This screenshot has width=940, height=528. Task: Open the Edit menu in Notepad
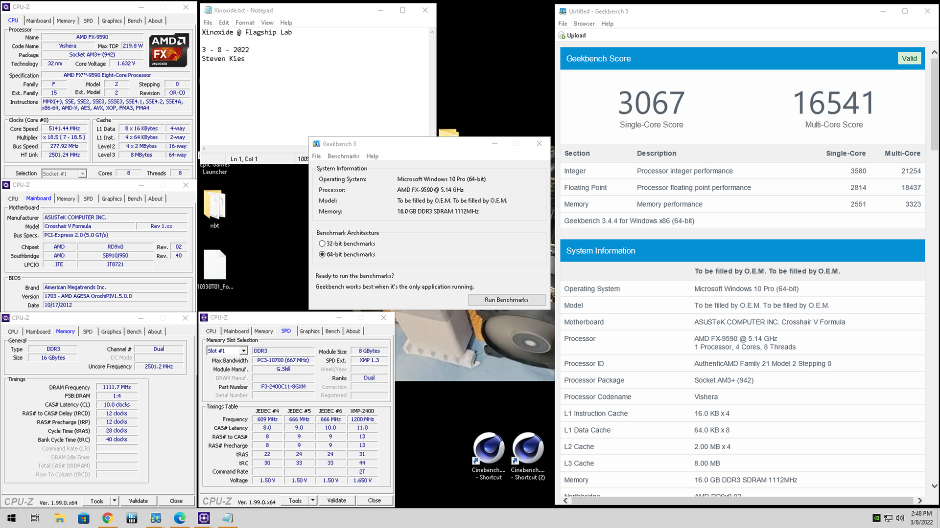[x=224, y=22]
